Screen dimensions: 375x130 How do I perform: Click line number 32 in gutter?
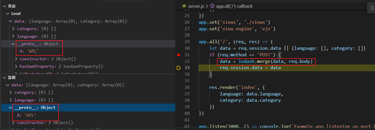point(187,61)
